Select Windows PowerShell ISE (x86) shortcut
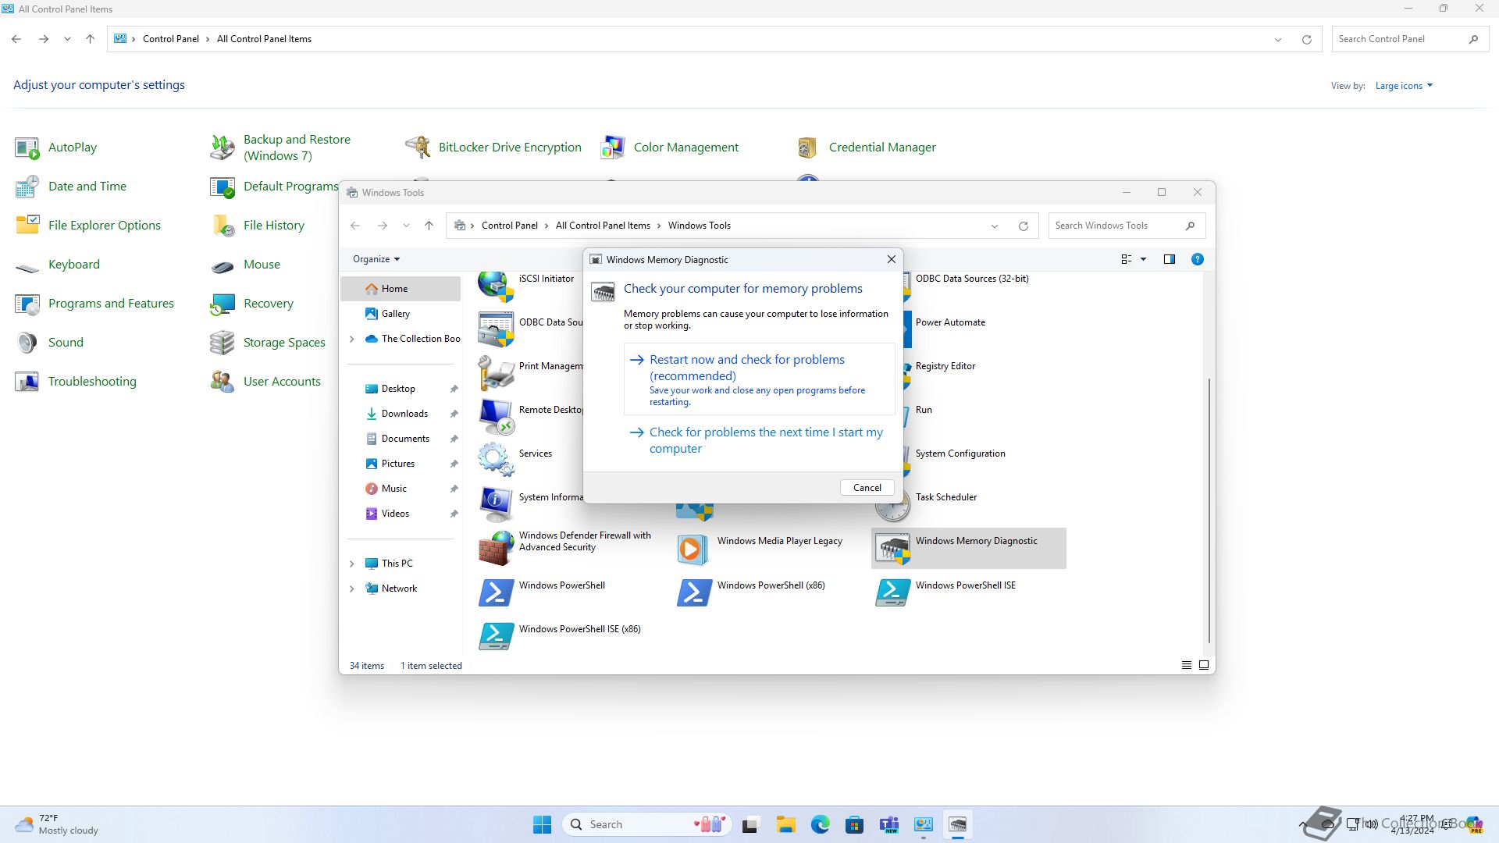Image resolution: width=1499 pixels, height=843 pixels. 559,635
